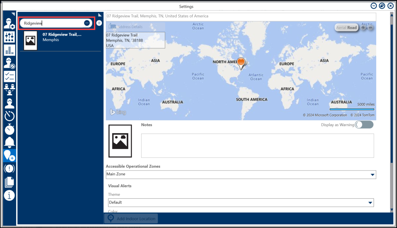Open the mixer sliders settings icon
Image resolution: width=397 pixels, height=228 pixels.
9,37
